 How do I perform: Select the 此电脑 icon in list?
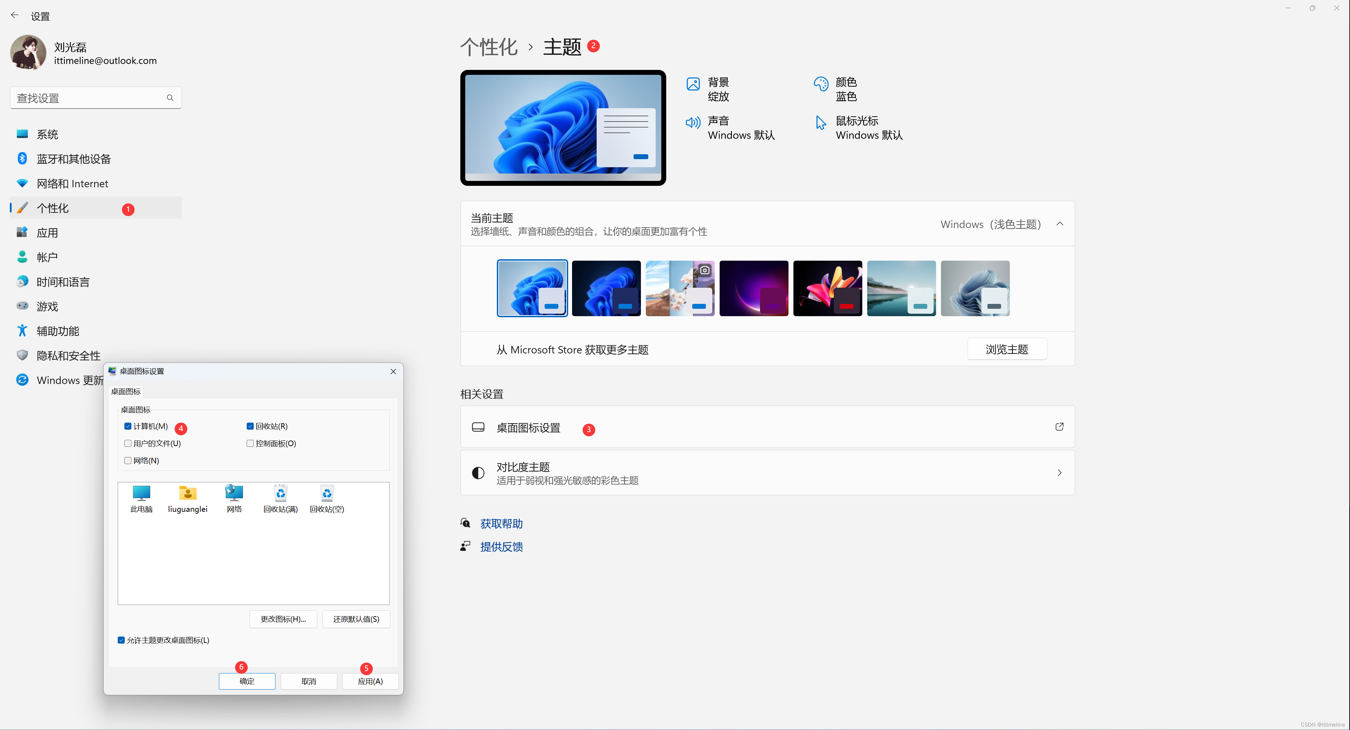point(142,499)
